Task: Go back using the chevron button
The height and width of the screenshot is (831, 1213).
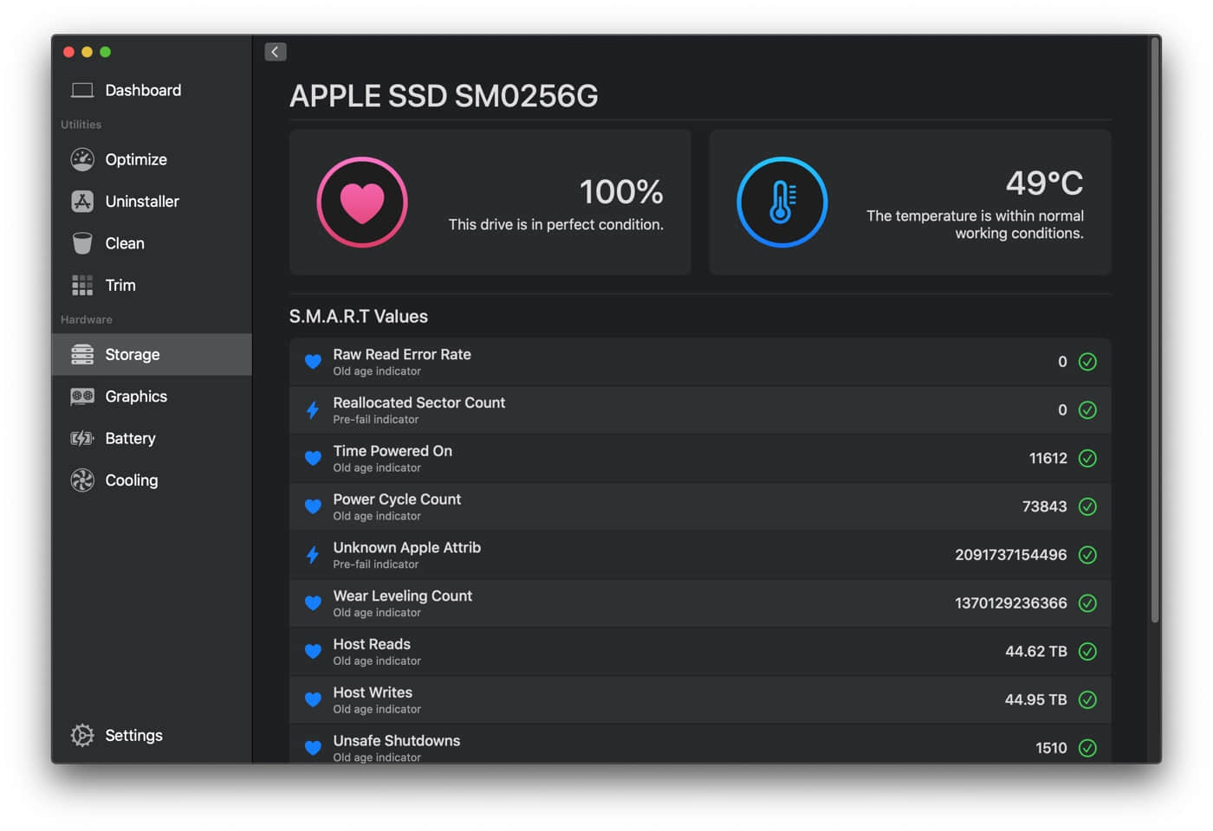Action: click(x=276, y=52)
